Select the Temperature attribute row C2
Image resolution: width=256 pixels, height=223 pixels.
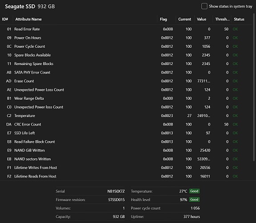126,116
